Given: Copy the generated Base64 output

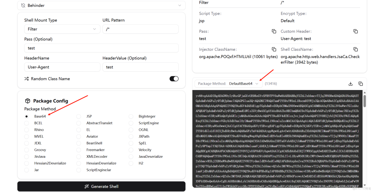Looking at the screenshot, I should pos(360,84).
